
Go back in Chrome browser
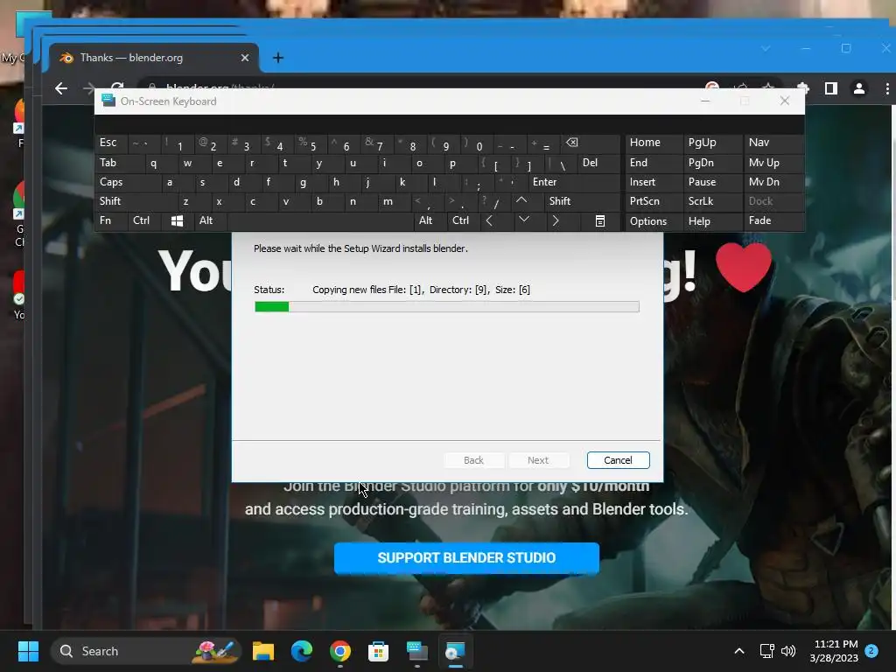pos(61,88)
